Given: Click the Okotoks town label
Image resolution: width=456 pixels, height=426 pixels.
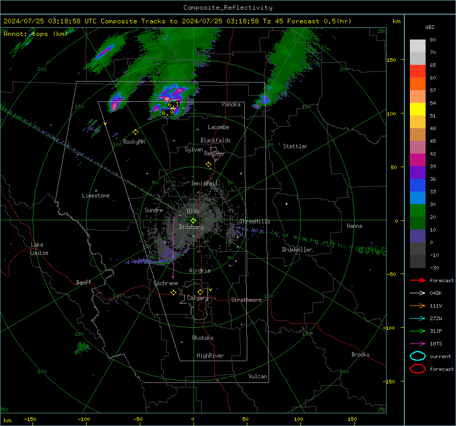Looking at the screenshot, I should [x=203, y=338].
